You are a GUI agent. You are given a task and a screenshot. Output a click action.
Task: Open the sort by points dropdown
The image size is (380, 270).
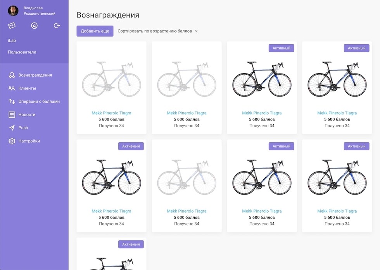155,31
